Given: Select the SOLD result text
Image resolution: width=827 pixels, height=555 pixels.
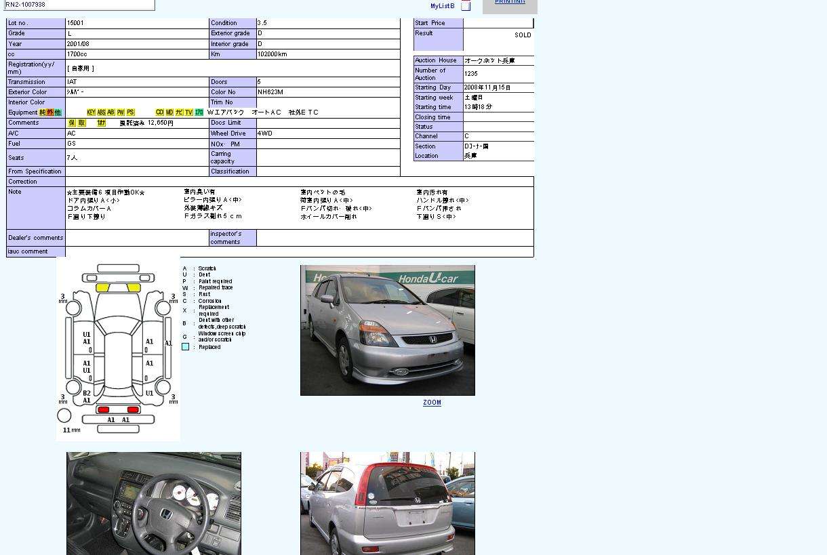Looking at the screenshot, I should (523, 35).
